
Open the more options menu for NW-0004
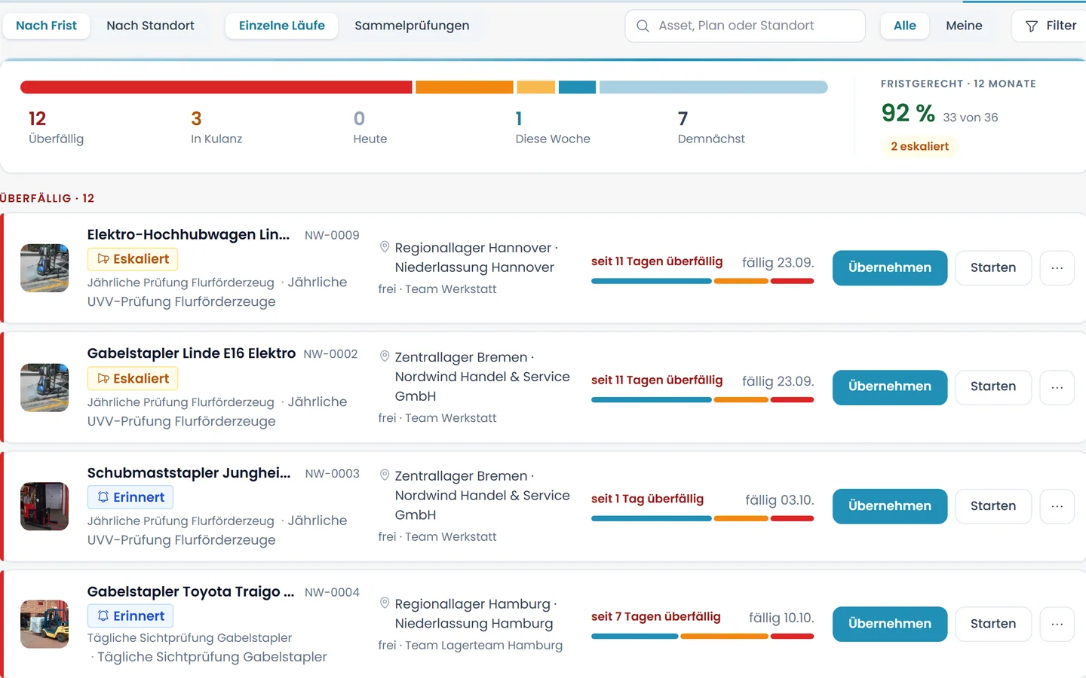pyautogui.click(x=1057, y=624)
